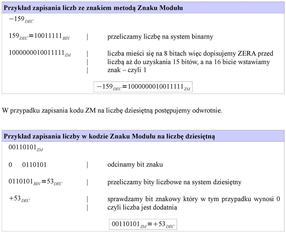This screenshot has width=286, height=232.
Task: Click the line 'sprawdzamy bit znakowy'
Action: (x=194, y=199)
